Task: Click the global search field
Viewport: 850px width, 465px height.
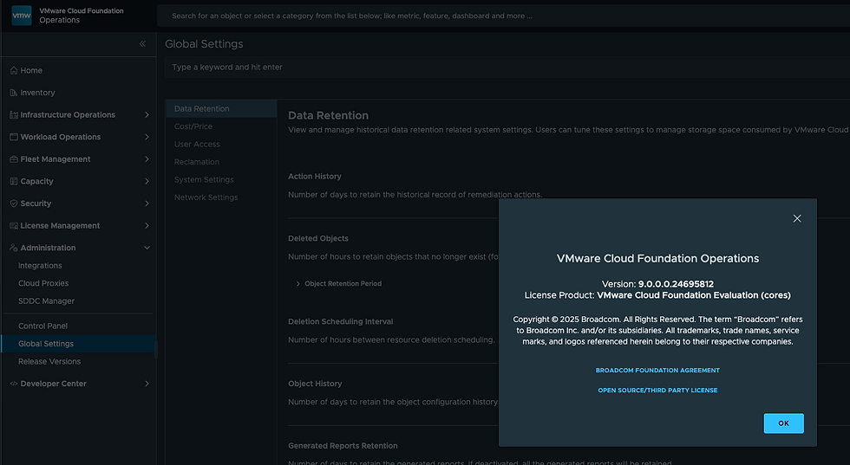Action: [504, 16]
